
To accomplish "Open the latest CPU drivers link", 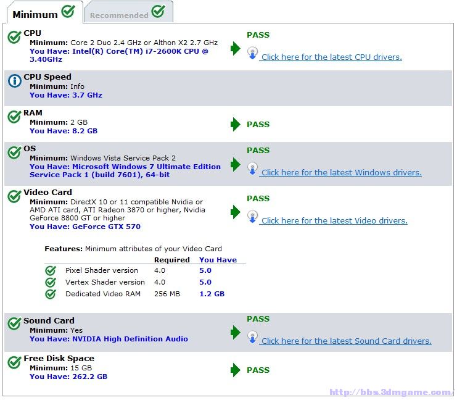I will (x=331, y=57).
